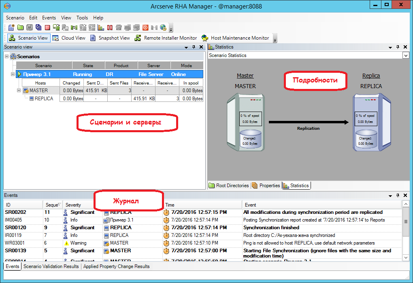413x283 pixels.
Task: Select the Пример 3.1 scenario row
Action: (x=110, y=74)
